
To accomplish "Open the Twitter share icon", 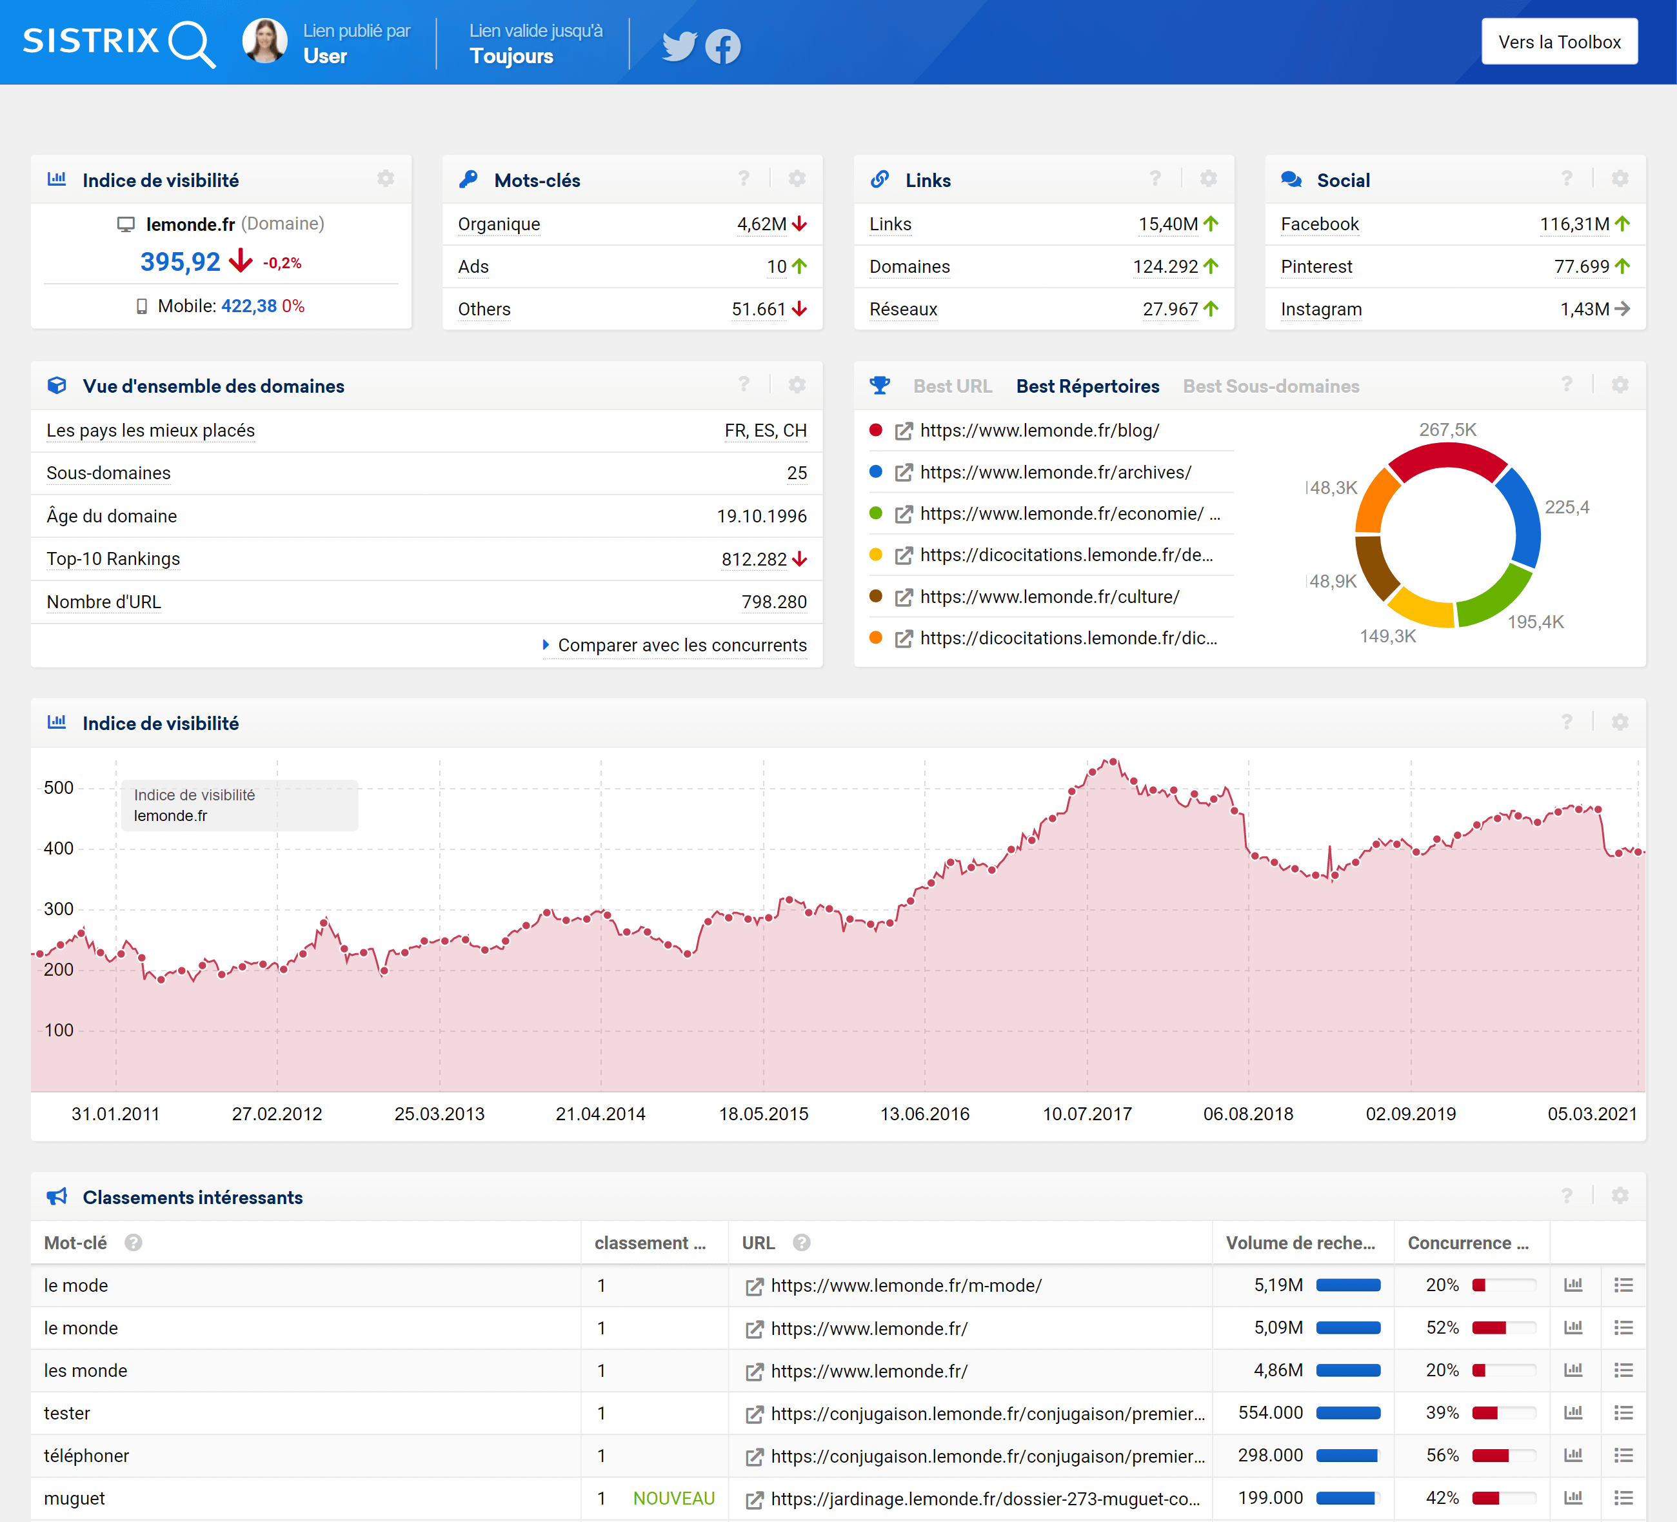I will [679, 46].
